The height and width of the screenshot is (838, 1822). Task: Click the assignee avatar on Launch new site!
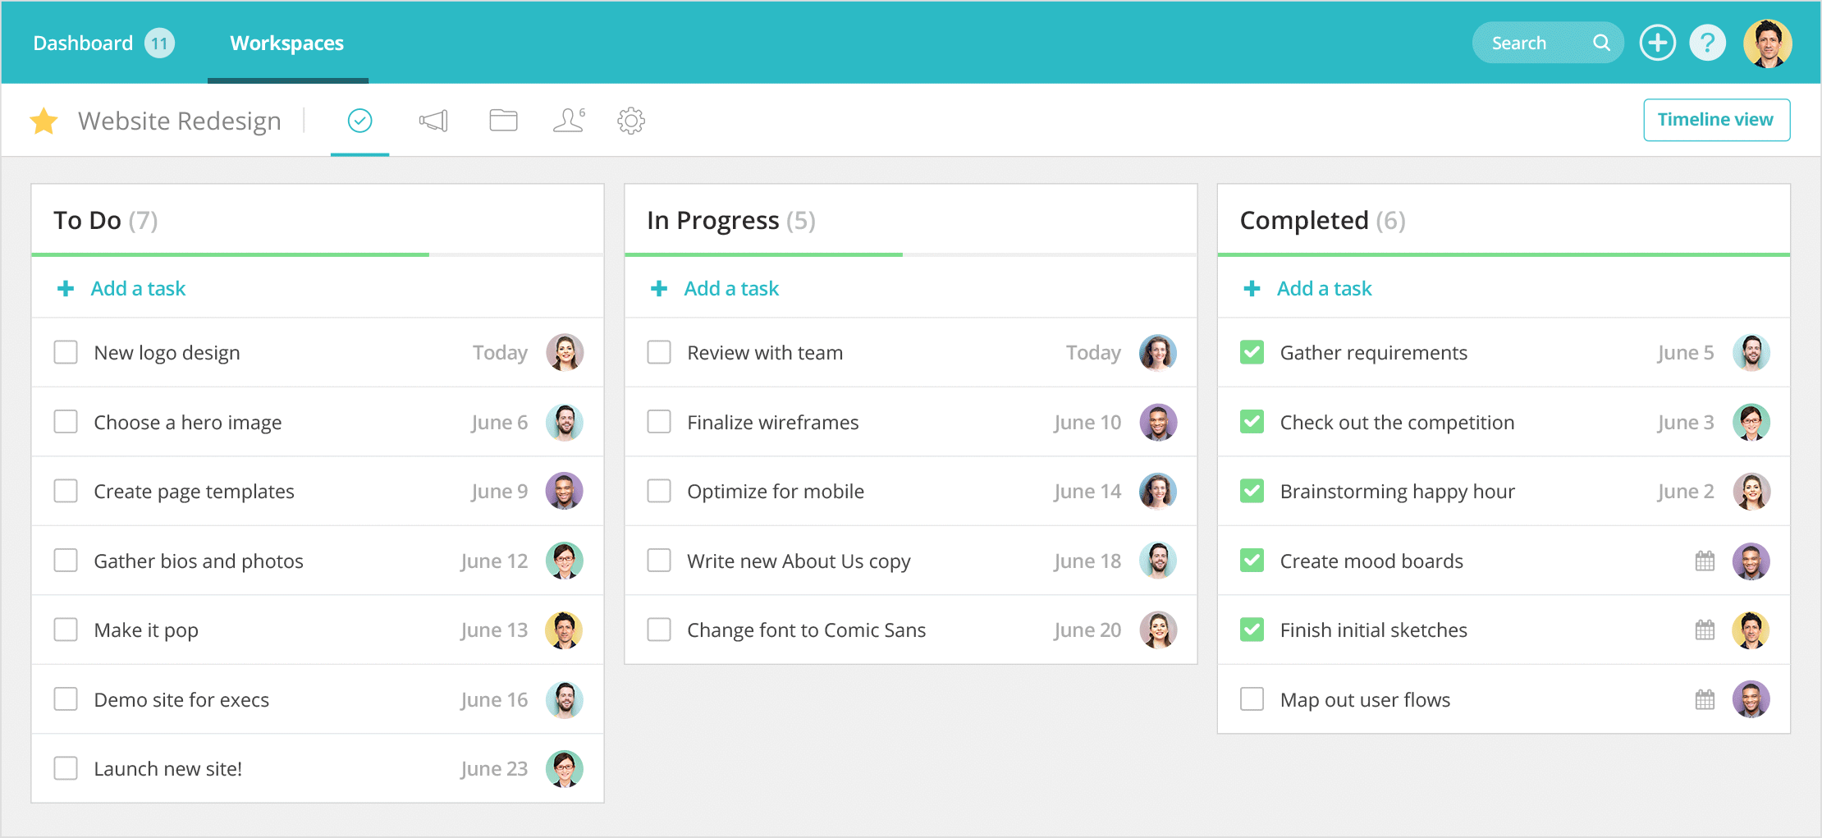pos(565,768)
